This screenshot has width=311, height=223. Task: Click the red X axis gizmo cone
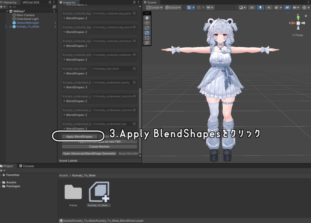tap(293, 23)
